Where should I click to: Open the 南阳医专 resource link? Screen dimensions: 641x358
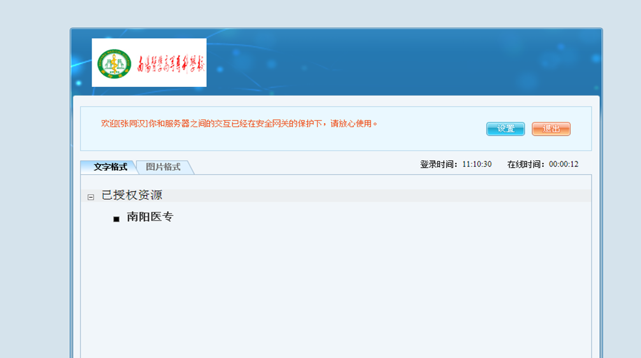150,217
